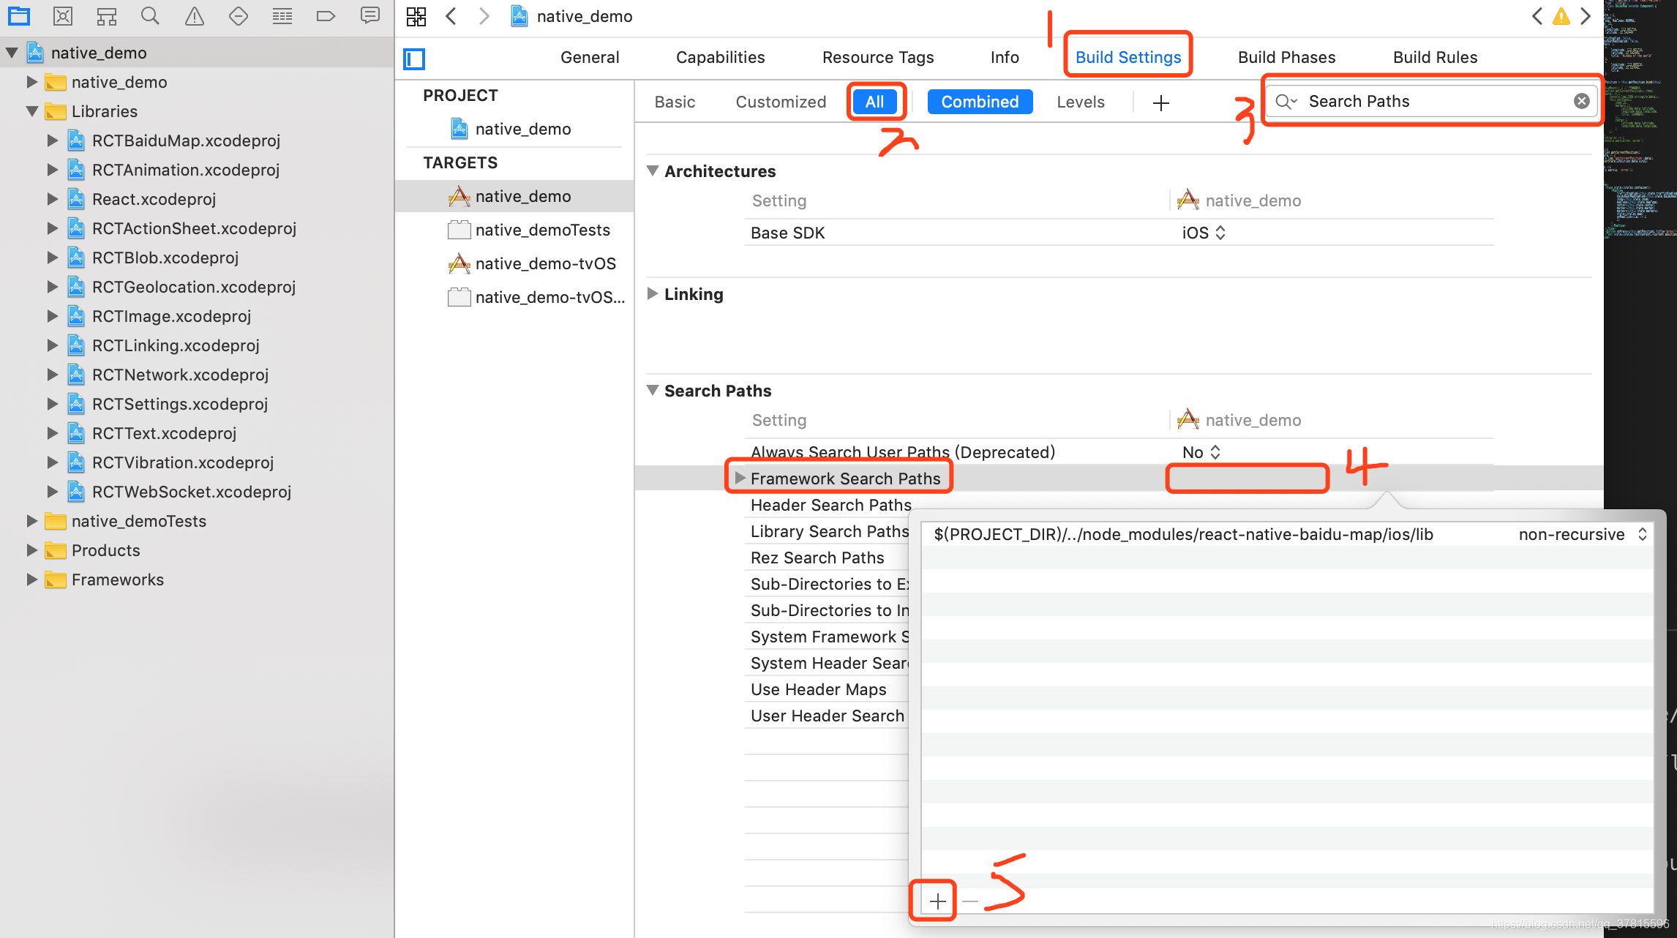Image resolution: width=1677 pixels, height=938 pixels.
Task: Select RCTWebSocket.xcodeproj in the navigator
Action: (191, 492)
